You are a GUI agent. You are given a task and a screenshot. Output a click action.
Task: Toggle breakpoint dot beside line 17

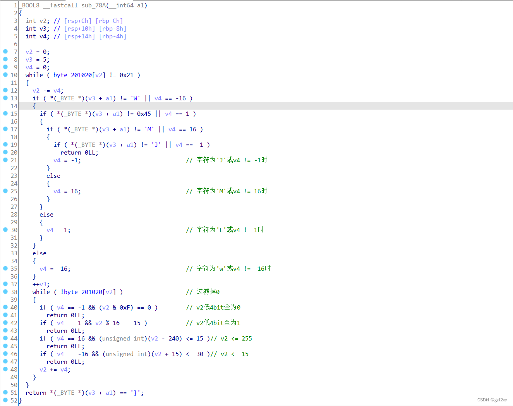5,129
